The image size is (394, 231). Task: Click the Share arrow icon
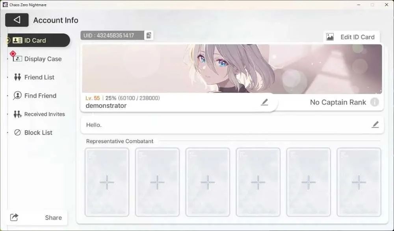click(x=14, y=217)
